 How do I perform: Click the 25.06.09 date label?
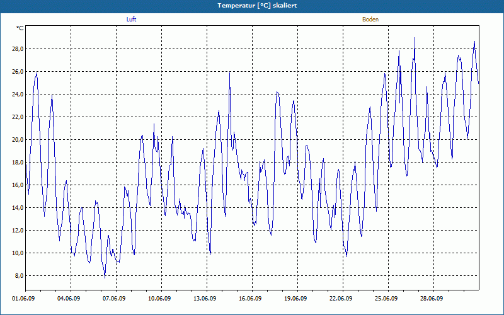point(386,299)
